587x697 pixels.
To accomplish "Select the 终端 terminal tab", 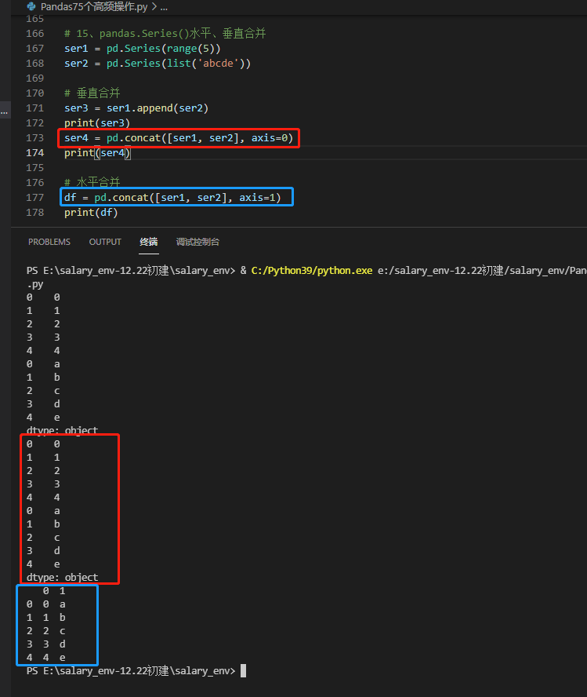I will 149,242.
